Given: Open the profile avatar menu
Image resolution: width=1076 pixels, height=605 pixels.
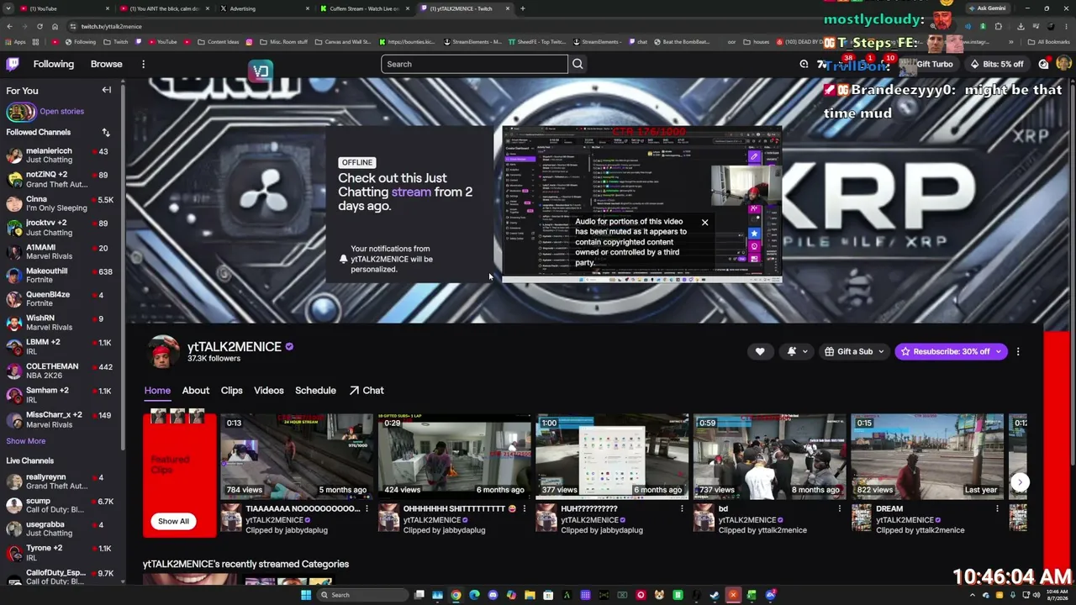Looking at the screenshot, I should [x=1063, y=64].
